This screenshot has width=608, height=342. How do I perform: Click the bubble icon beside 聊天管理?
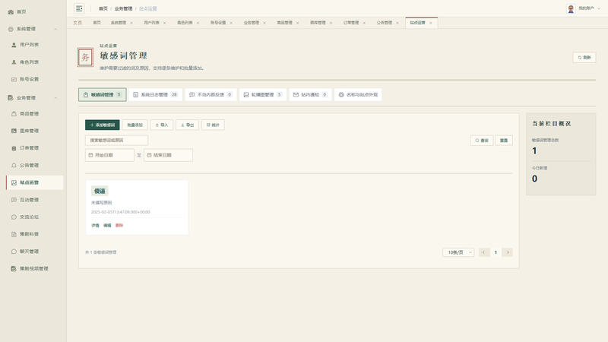[14, 252]
